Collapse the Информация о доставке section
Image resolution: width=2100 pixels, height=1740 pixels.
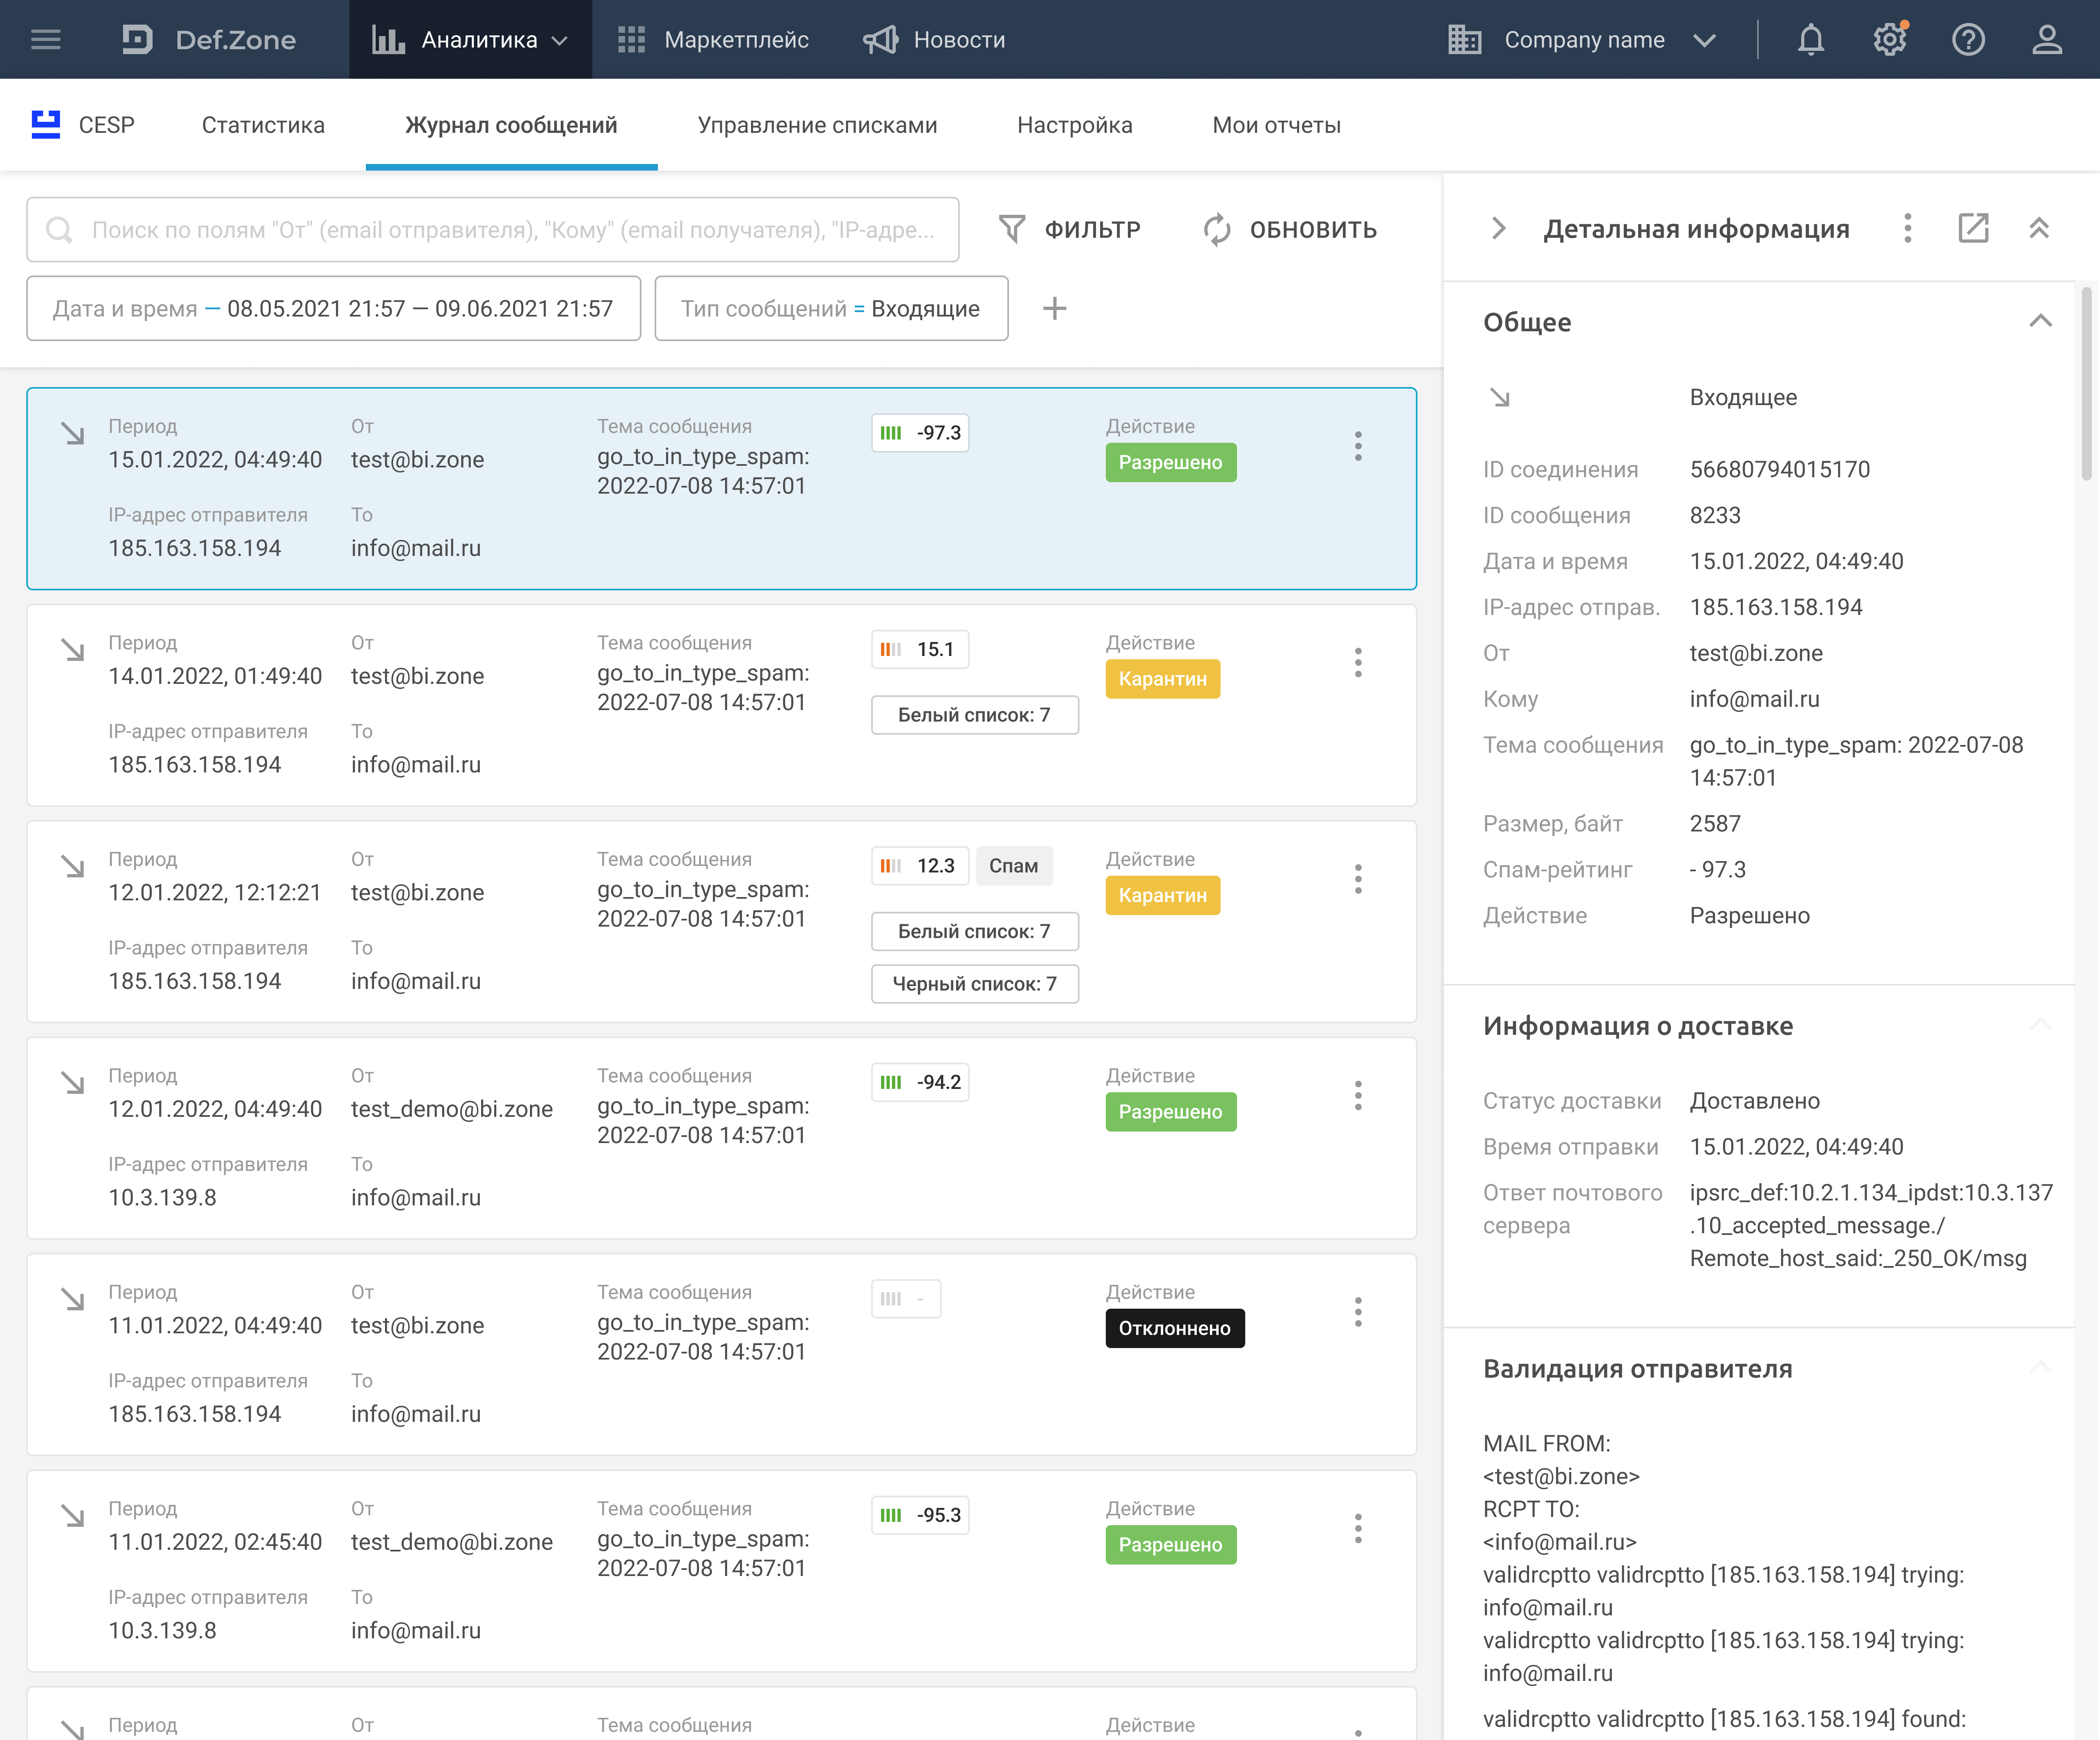[2040, 1025]
